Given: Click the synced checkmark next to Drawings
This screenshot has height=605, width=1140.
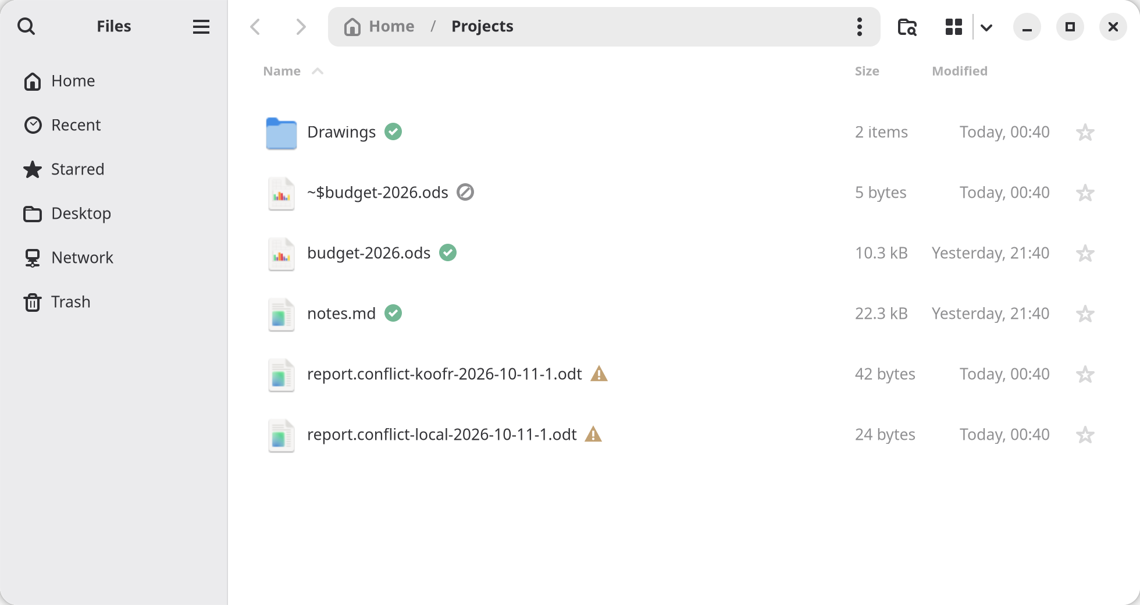Looking at the screenshot, I should point(393,132).
